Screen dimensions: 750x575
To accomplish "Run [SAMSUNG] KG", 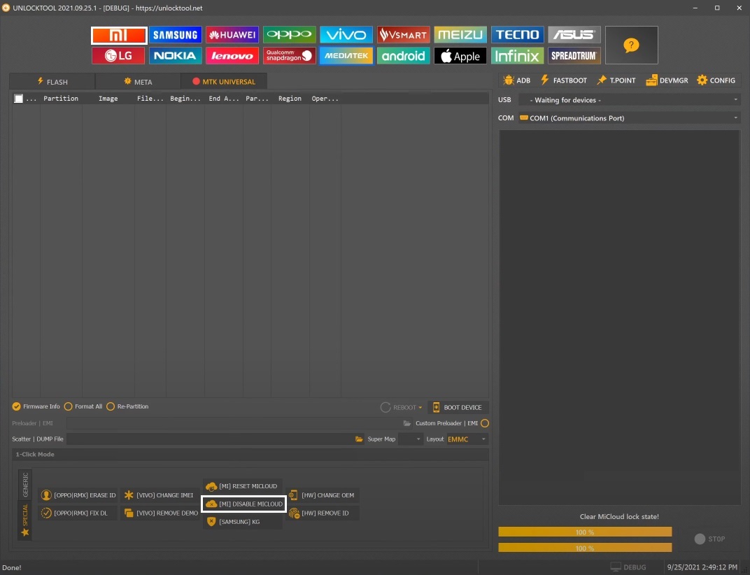I will tap(243, 522).
